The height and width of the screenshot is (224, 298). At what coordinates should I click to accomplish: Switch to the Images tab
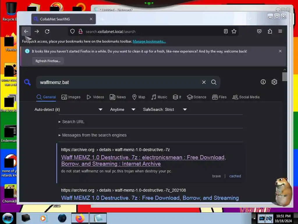(x=71, y=97)
